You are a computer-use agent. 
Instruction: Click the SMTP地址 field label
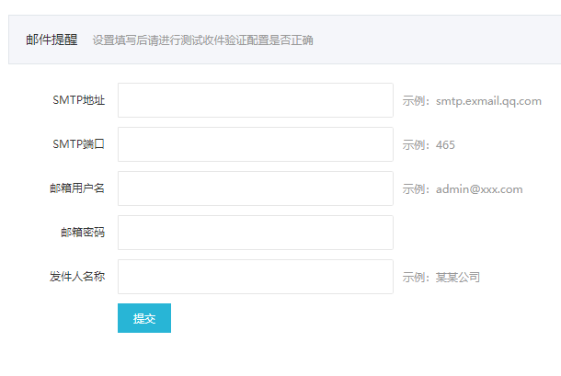point(78,100)
